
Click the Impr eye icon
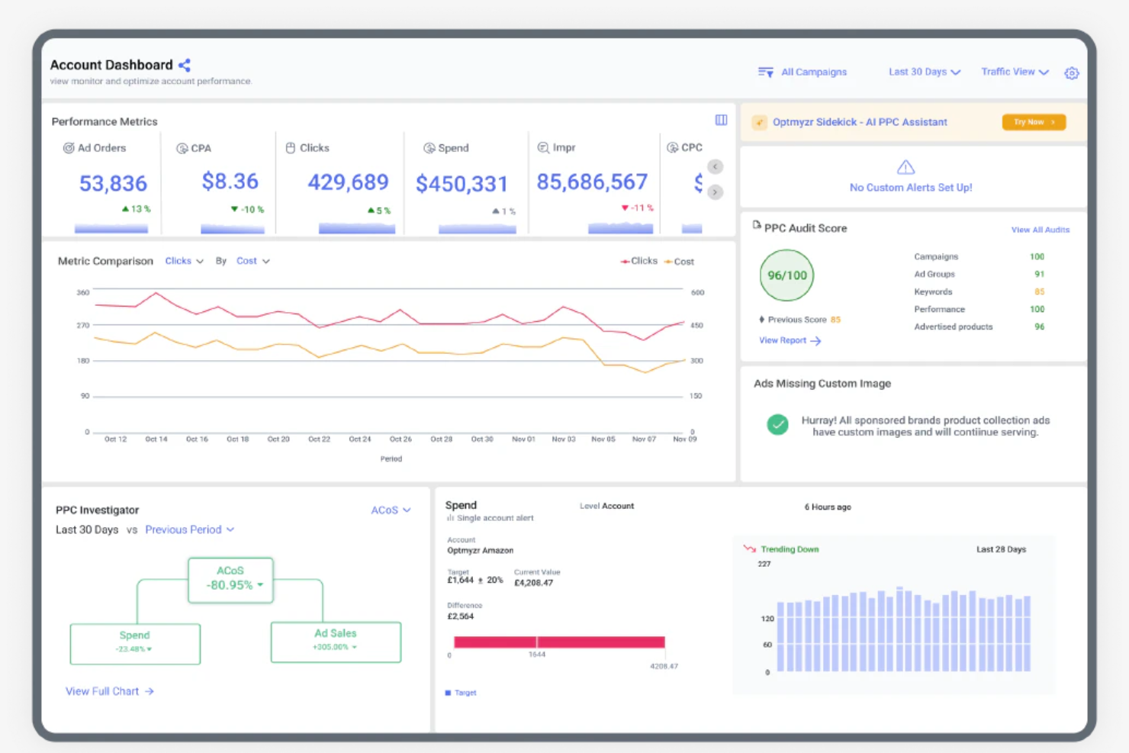click(x=543, y=147)
